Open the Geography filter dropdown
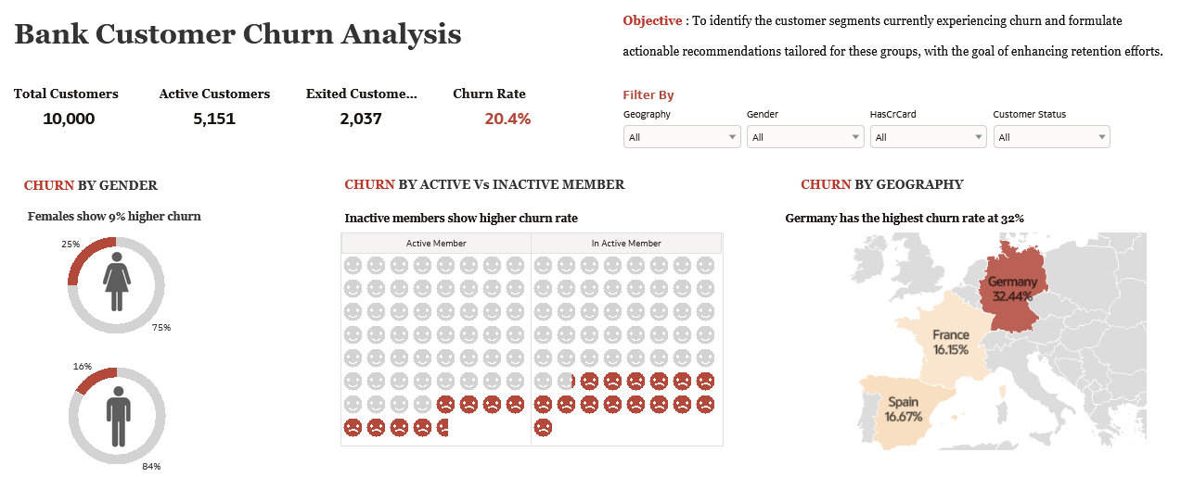Image resolution: width=1181 pixels, height=477 pixels. pyautogui.click(x=681, y=137)
